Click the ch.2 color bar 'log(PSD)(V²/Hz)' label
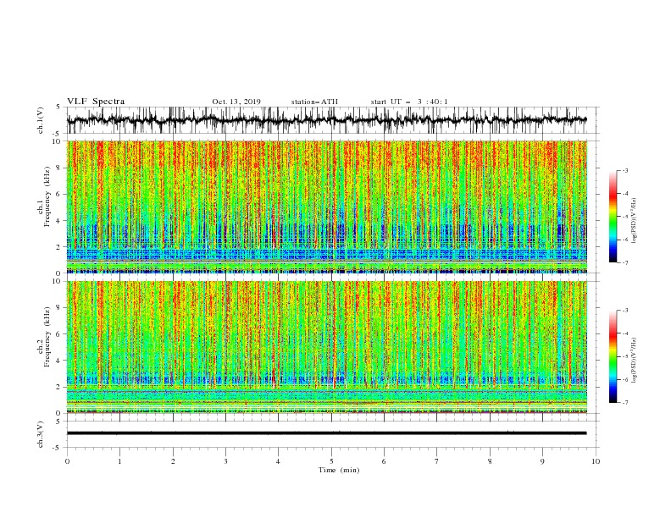The width and height of the screenshot is (671, 518). pyautogui.click(x=634, y=361)
